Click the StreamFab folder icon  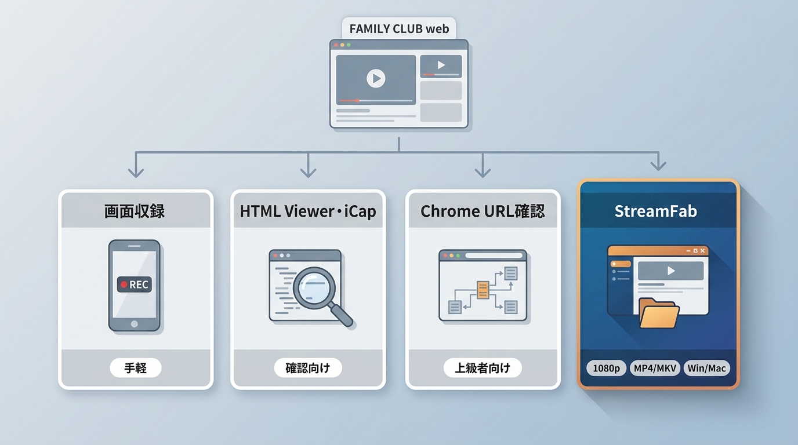(x=660, y=313)
